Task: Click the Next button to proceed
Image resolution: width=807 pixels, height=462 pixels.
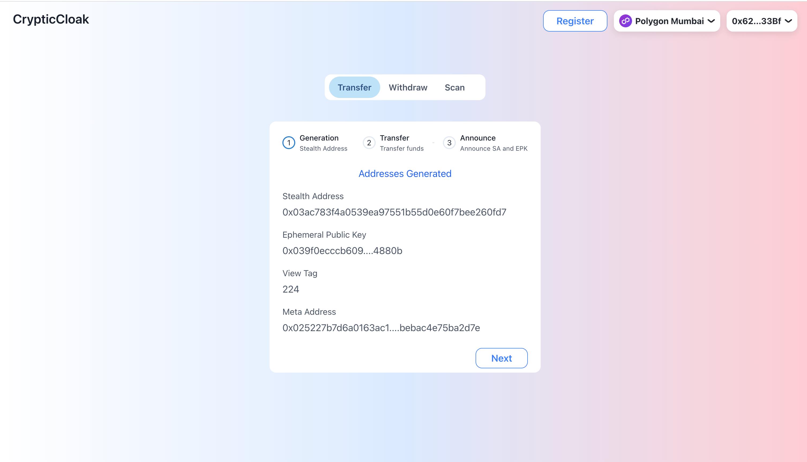Action: (x=502, y=358)
